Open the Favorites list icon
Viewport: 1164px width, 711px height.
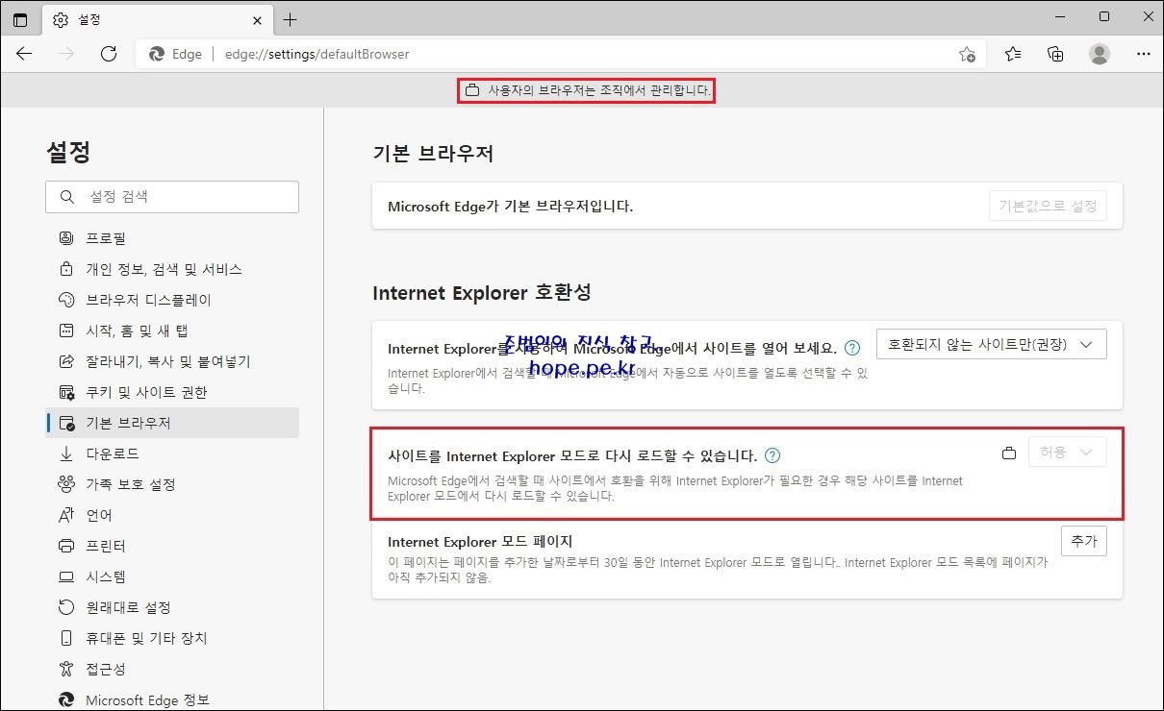pos(1013,54)
